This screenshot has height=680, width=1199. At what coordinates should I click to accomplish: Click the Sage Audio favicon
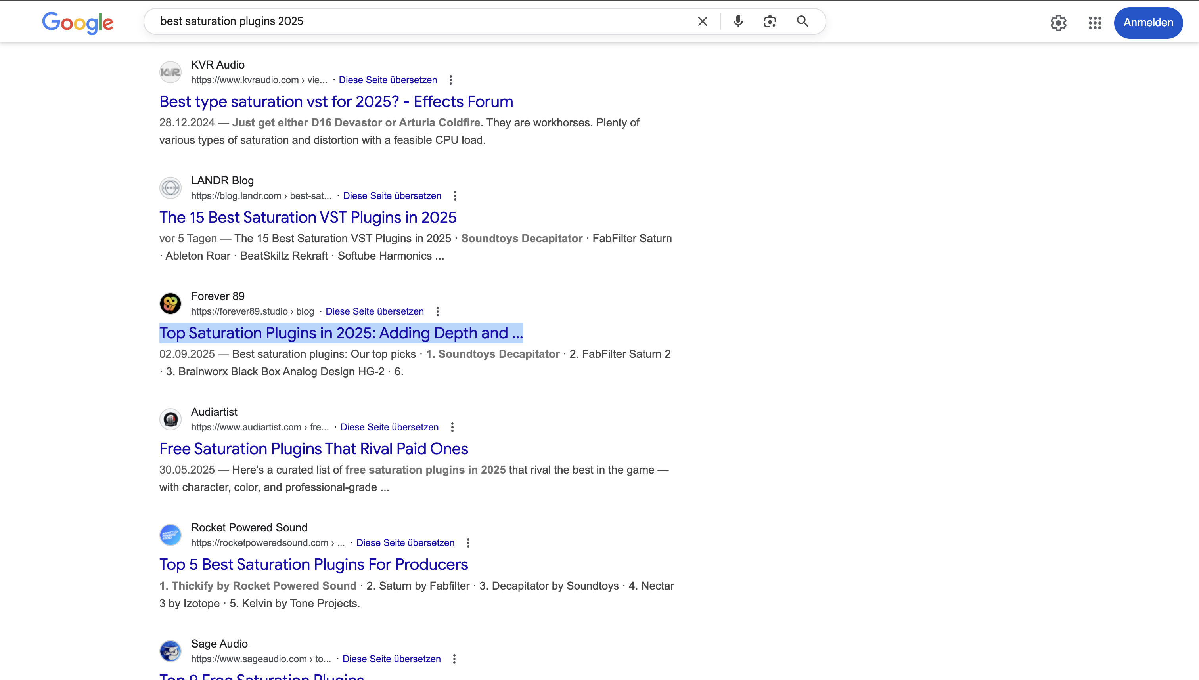[170, 650]
